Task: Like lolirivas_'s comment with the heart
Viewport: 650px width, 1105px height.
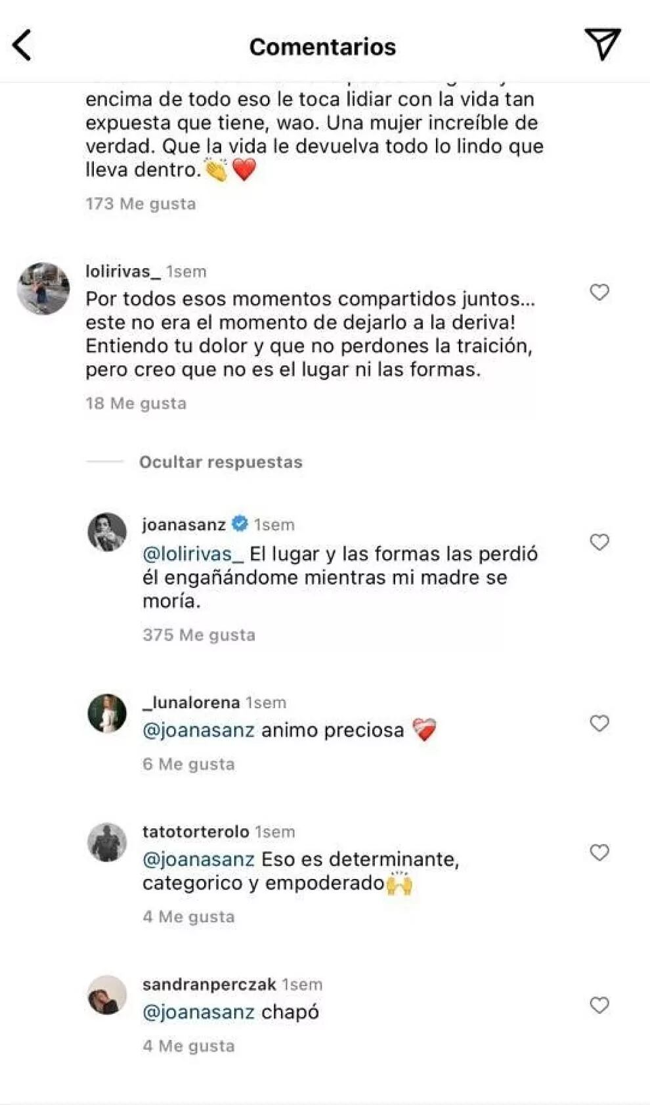Action: (599, 294)
